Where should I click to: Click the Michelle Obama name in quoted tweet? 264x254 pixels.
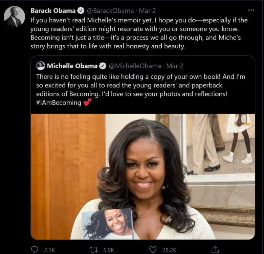72,66
